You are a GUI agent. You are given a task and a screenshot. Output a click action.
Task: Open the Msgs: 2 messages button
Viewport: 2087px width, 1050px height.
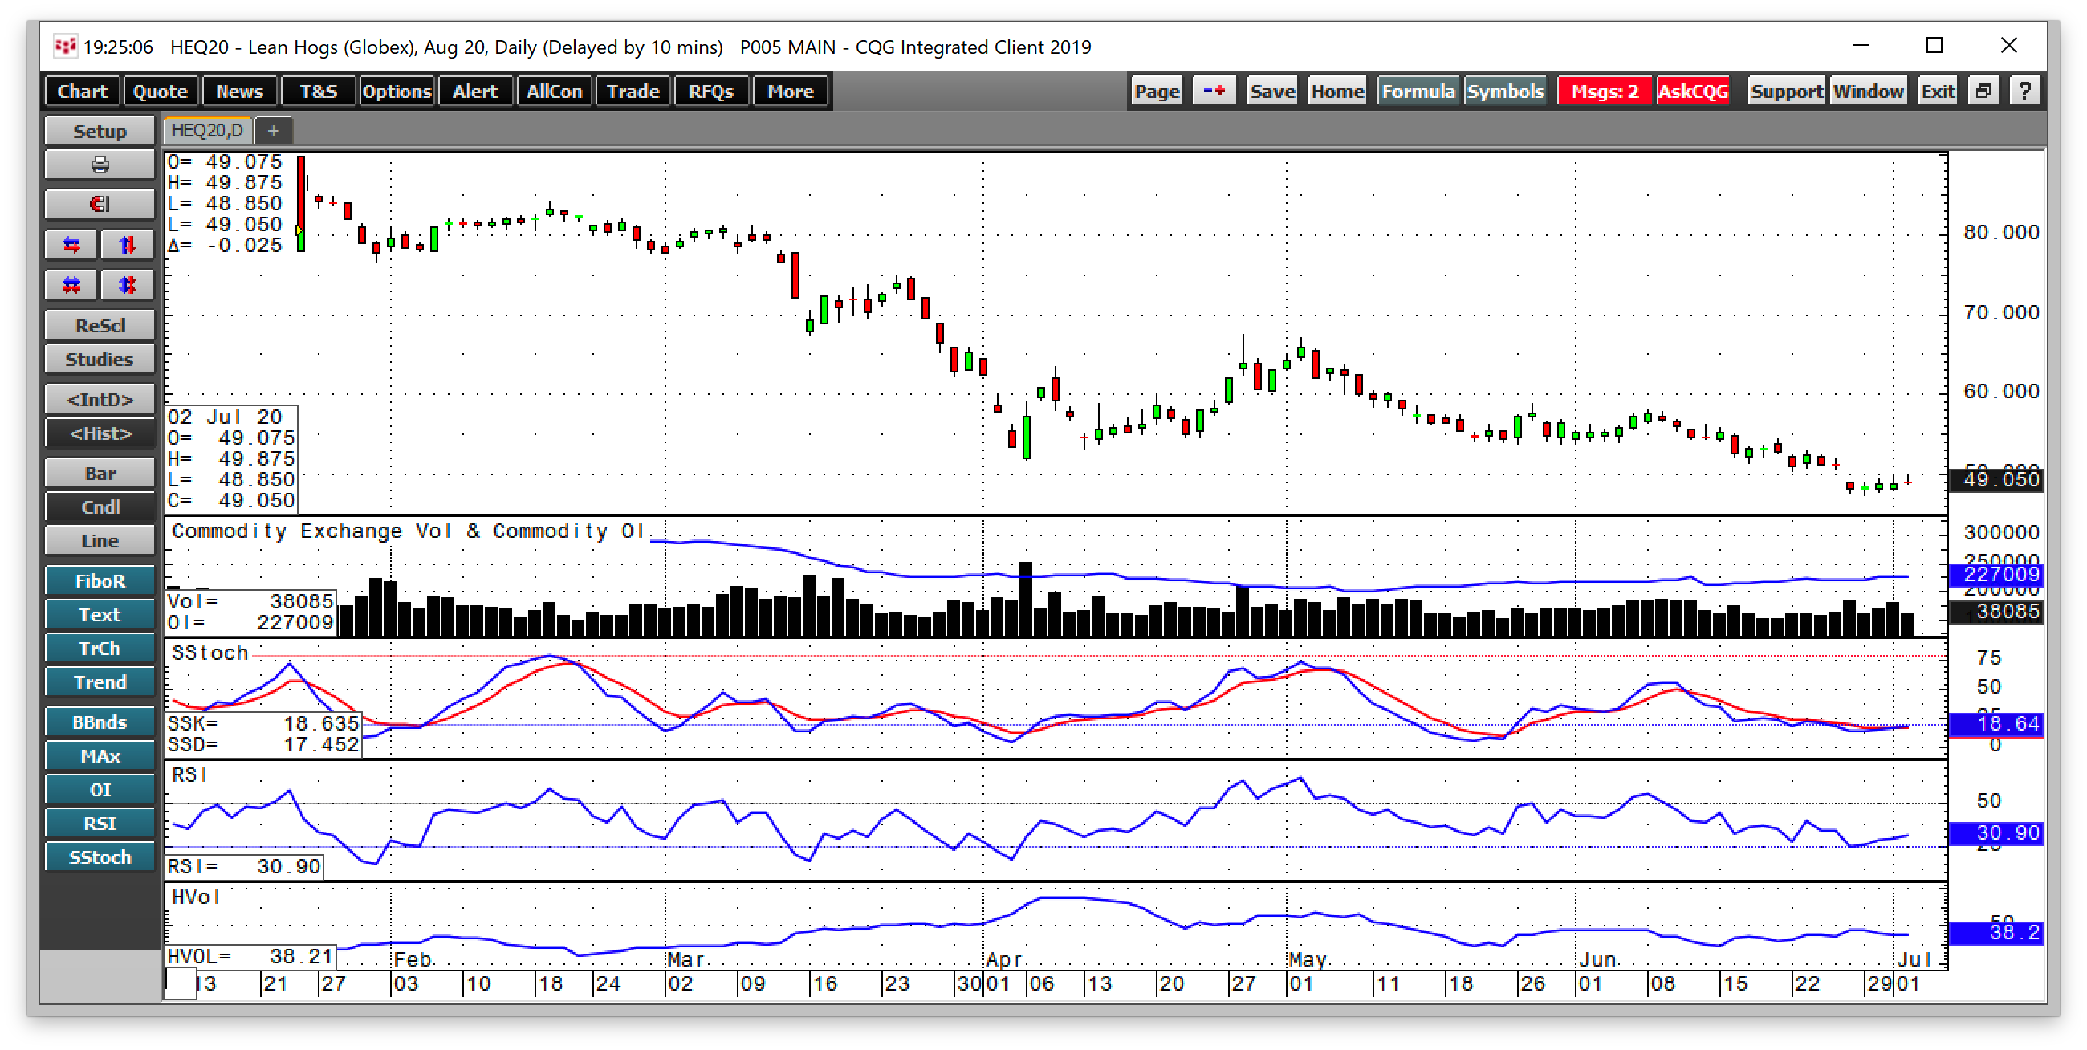[x=1604, y=91]
